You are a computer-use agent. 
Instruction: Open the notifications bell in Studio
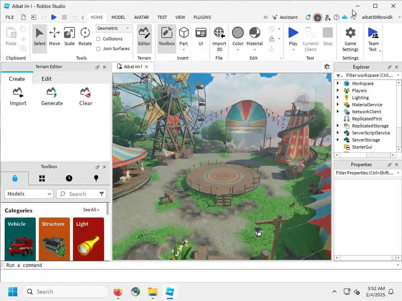(x=308, y=17)
